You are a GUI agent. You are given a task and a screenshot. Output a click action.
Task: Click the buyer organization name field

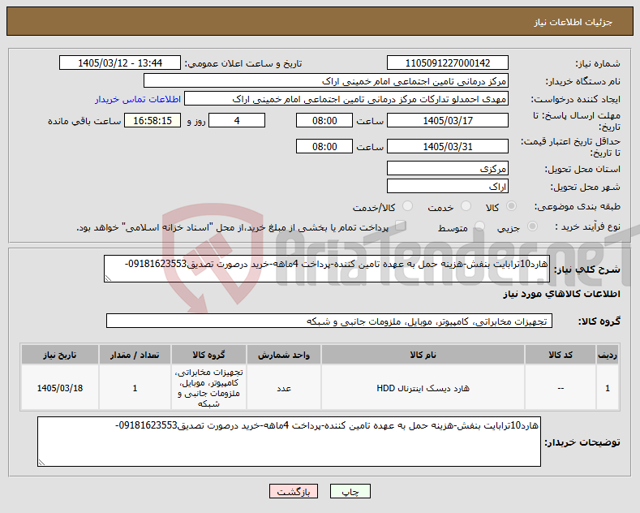326,81
